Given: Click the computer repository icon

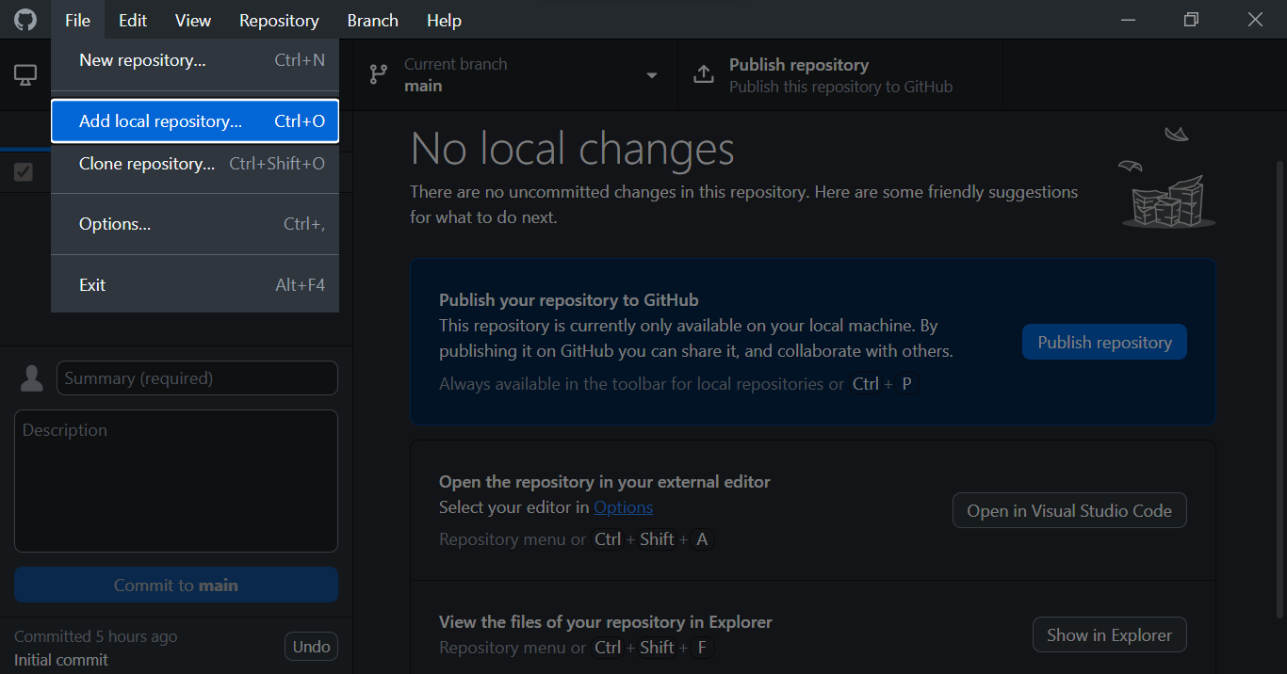Looking at the screenshot, I should pyautogui.click(x=25, y=75).
